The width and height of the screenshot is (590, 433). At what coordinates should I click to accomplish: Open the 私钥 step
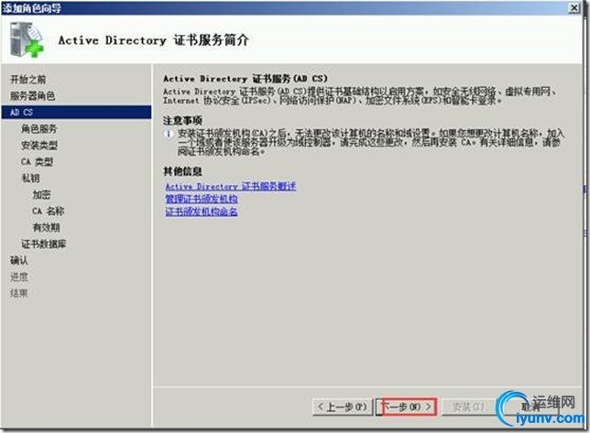point(30,179)
